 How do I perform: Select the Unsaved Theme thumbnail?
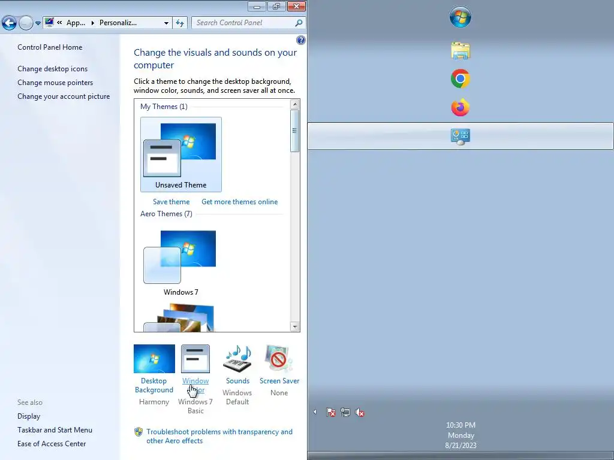pos(181,155)
